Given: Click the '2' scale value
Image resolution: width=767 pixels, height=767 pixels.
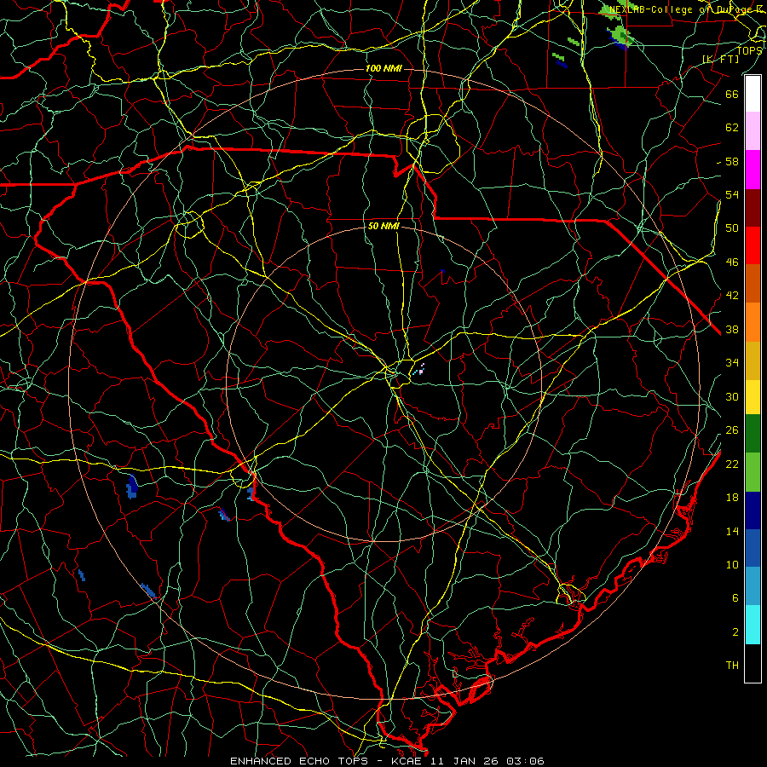Looking at the screenshot, I should click(x=735, y=631).
